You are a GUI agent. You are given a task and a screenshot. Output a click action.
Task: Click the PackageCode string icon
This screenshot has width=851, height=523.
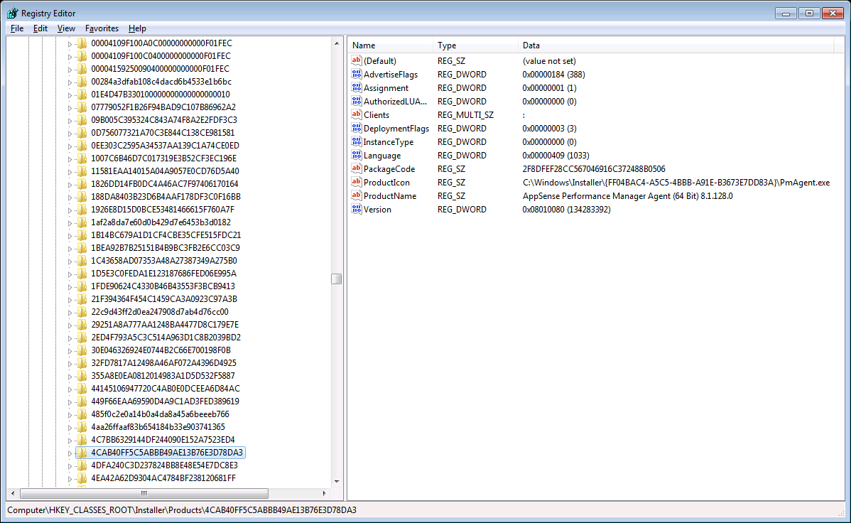click(357, 169)
